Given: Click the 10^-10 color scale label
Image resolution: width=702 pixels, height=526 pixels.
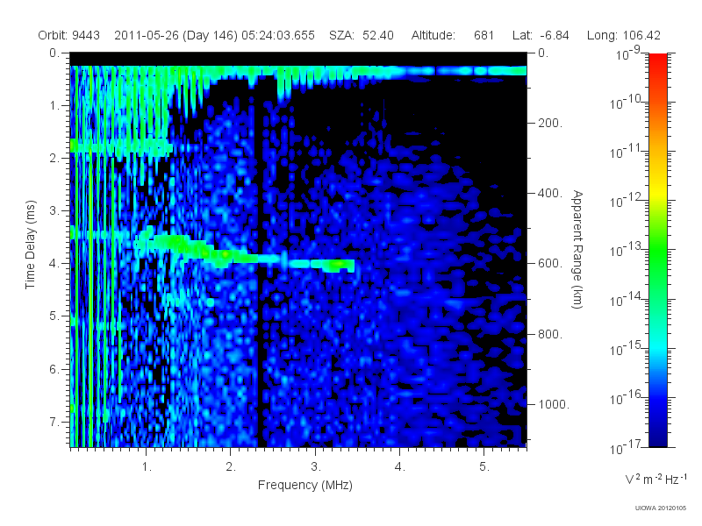Looking at the screenshot, I should (x=627, y=102).
